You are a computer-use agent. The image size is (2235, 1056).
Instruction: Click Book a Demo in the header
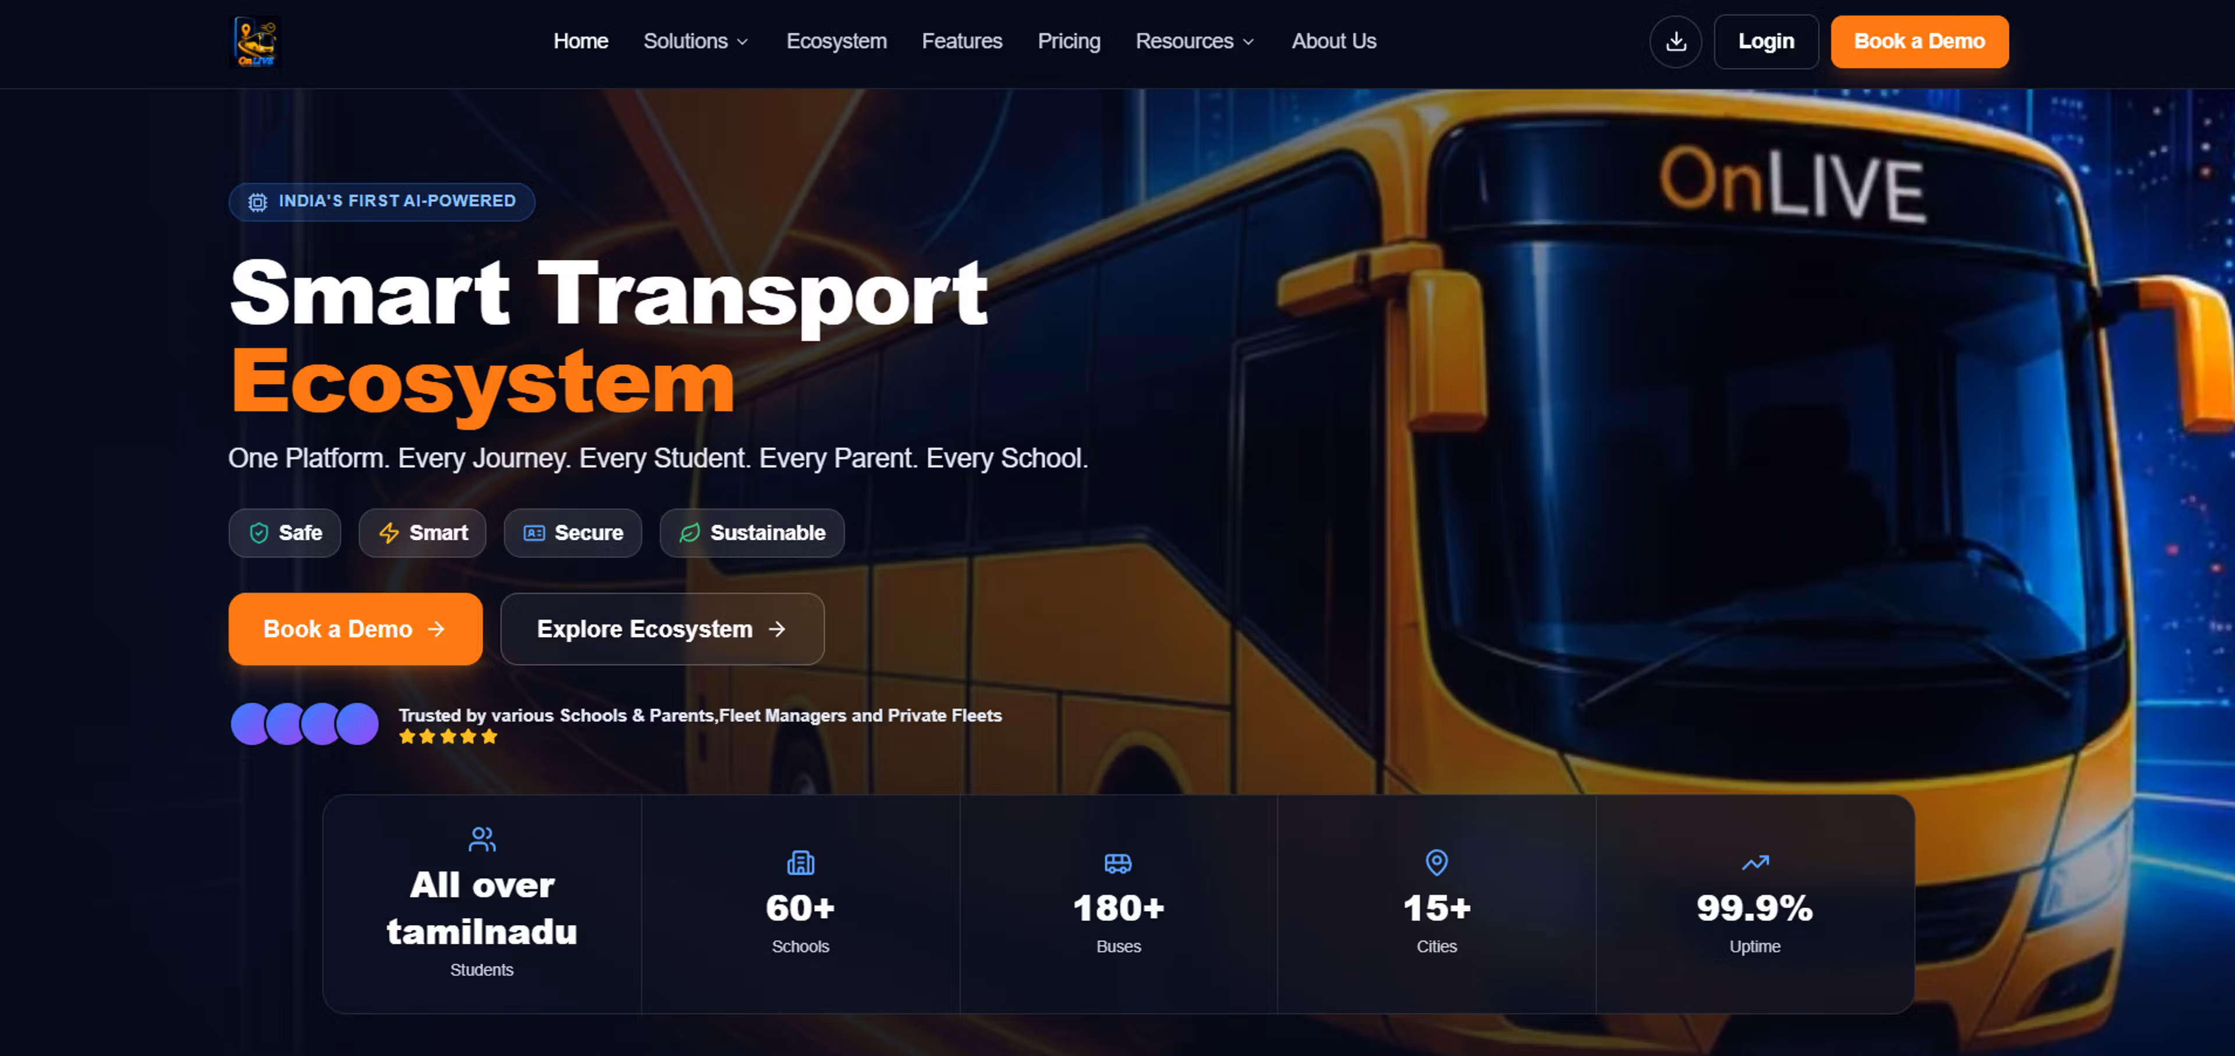pos(1919,42)
